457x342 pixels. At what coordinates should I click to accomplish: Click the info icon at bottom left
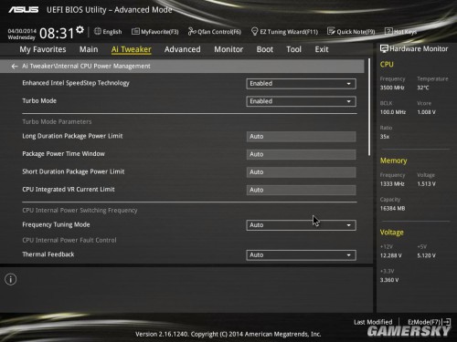(x=11, y=279)
